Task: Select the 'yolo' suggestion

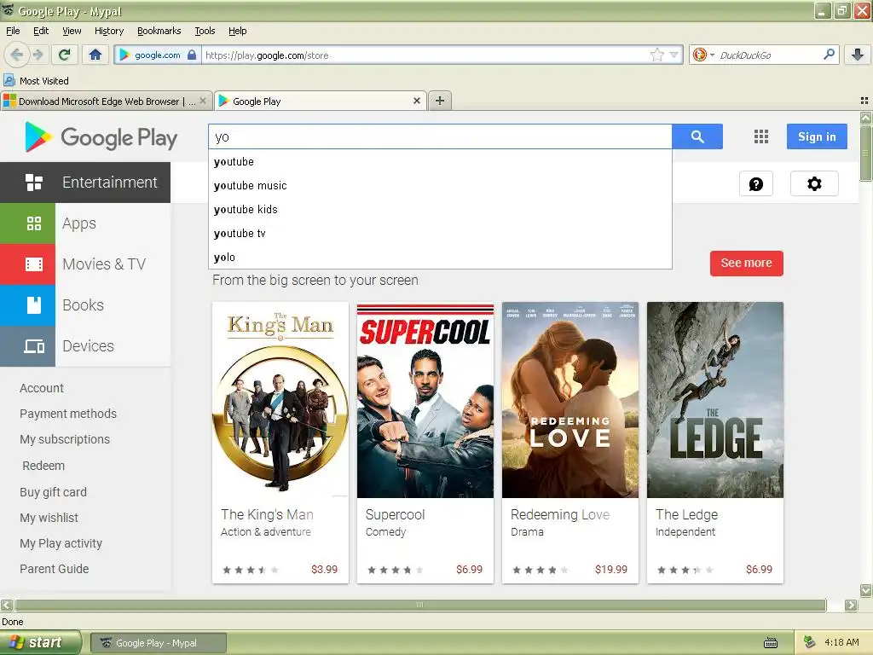Action: click(440, 258)
